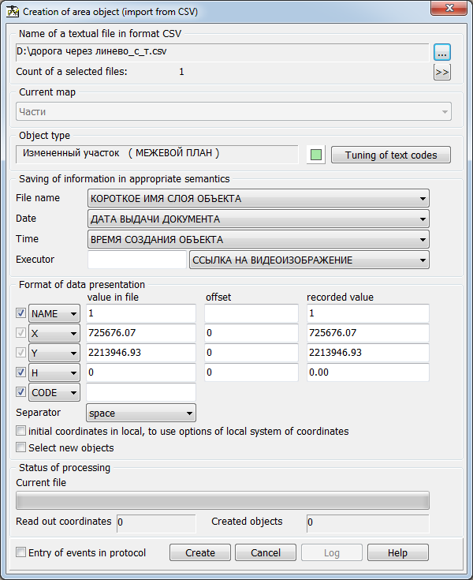Toggle the NAME row checkbox
Image resolution: width=473 pixels, height=580 pixels.
(20, 313)
